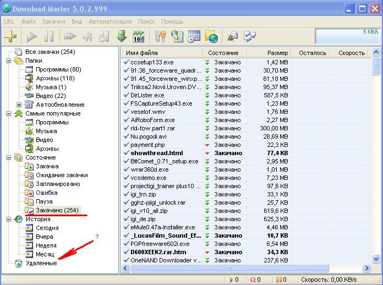Open the 'Автоматизация' menu
Screen dimensions: 383x285
(x=110, y=21)
